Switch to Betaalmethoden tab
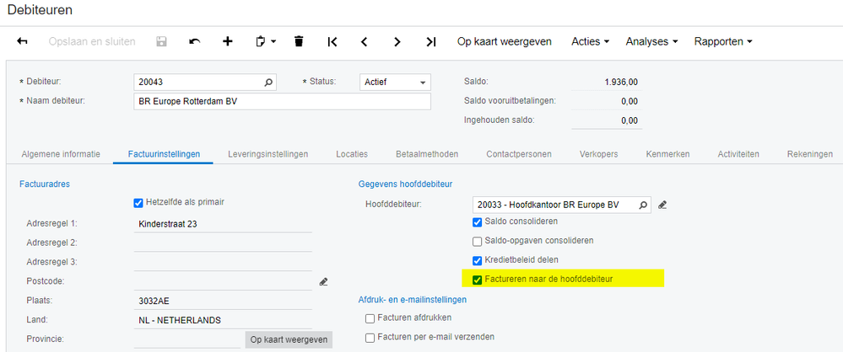Viewport: 843px width, 352px height. (x=427, y=154)
